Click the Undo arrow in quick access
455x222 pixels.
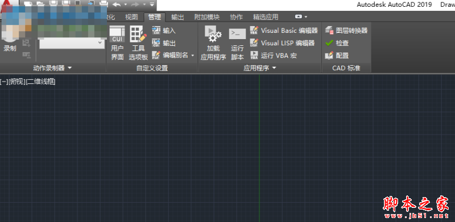coord(117,5)
